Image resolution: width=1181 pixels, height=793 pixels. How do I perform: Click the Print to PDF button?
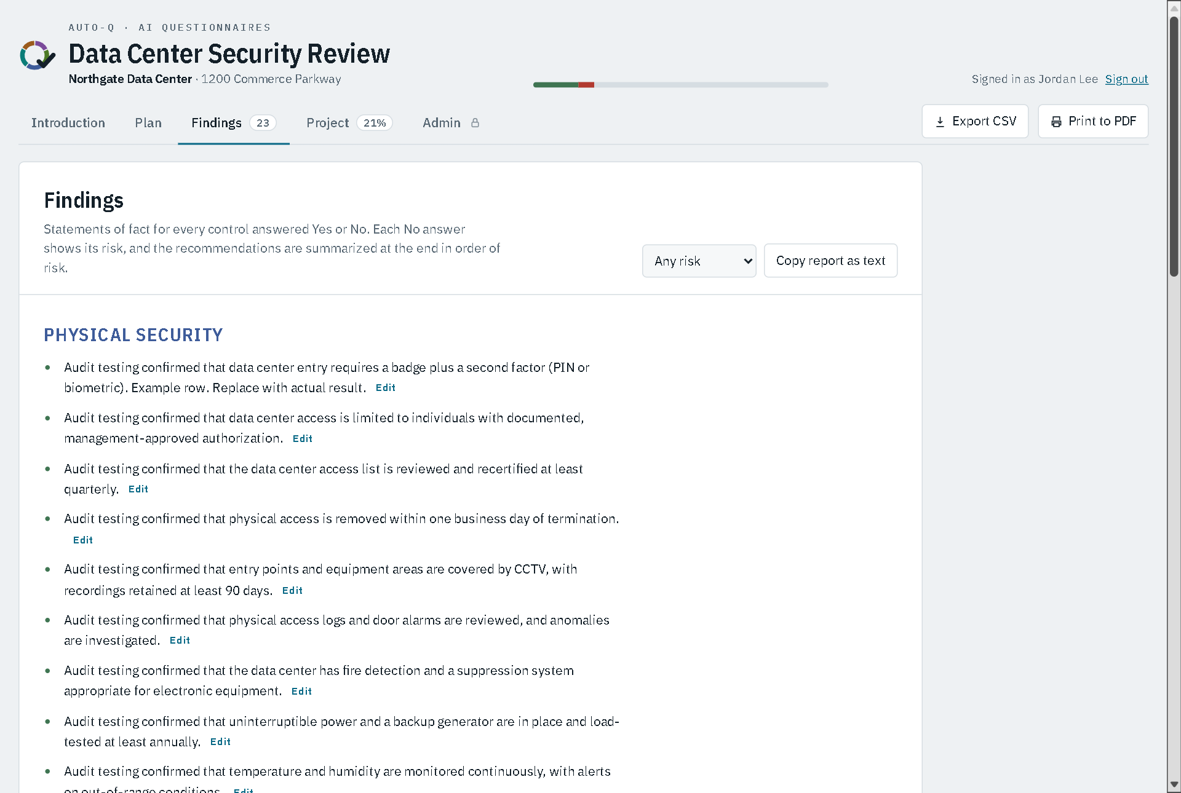click(1093, 122)
